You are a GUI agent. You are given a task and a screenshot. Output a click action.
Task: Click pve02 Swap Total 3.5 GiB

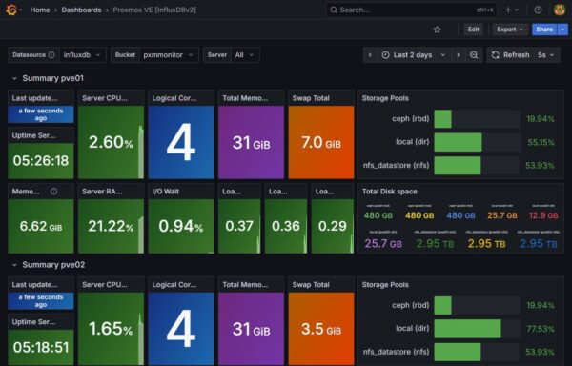click(x=321, y=329)
